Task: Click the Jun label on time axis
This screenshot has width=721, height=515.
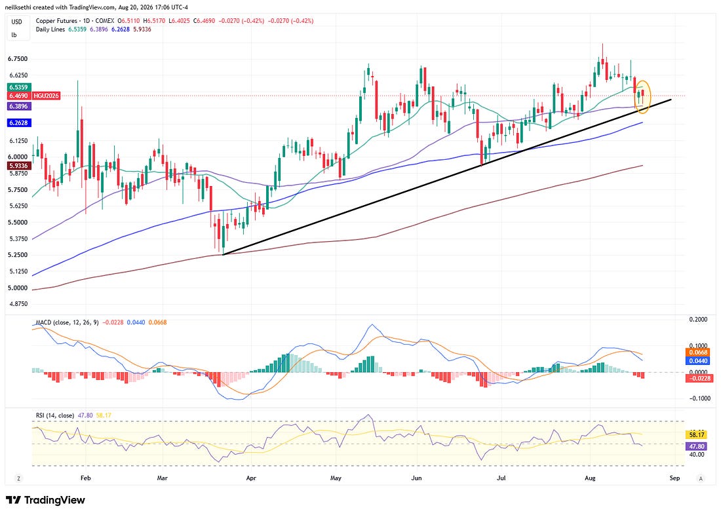Action: tap(417, 478)
